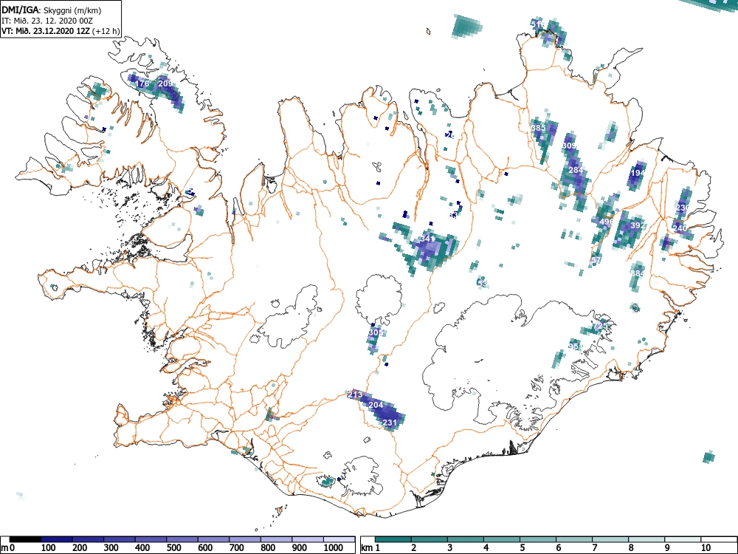Click the visibility value '305' on the map

click(376, 332)
